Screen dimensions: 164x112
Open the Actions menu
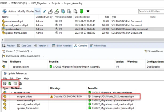[12, 11]
